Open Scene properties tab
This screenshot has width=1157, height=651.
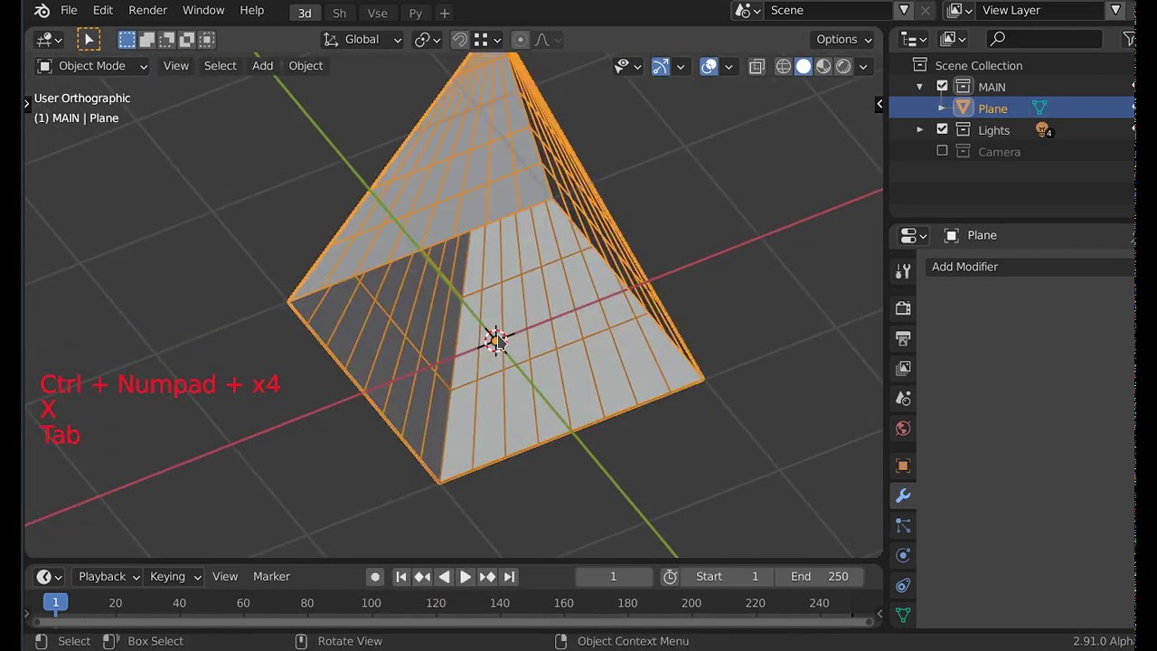(902, 398)
